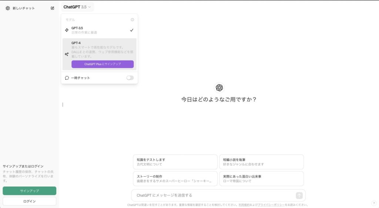The image size is (379, 208).
Task: Click the green サインアップ button
Action: tap(30, 191)
